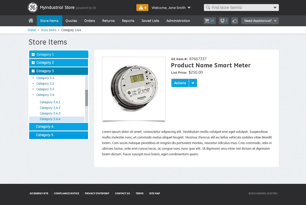Screen dimensions: 306x205
Task: Open Privacy Statement footer link
Action: (97, 193)
